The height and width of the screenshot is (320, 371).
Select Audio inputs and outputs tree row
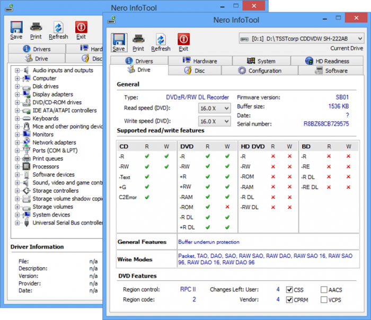(x=63, y=70)
